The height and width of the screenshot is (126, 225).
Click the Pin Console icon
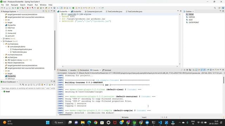208,70
